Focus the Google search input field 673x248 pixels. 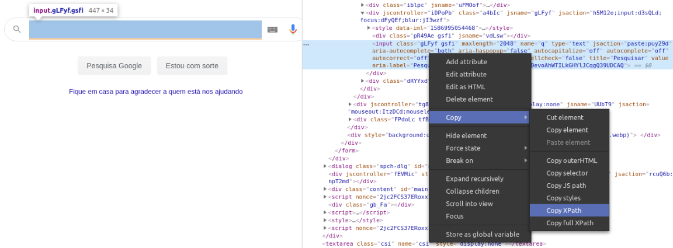click(x=145, y=30)
